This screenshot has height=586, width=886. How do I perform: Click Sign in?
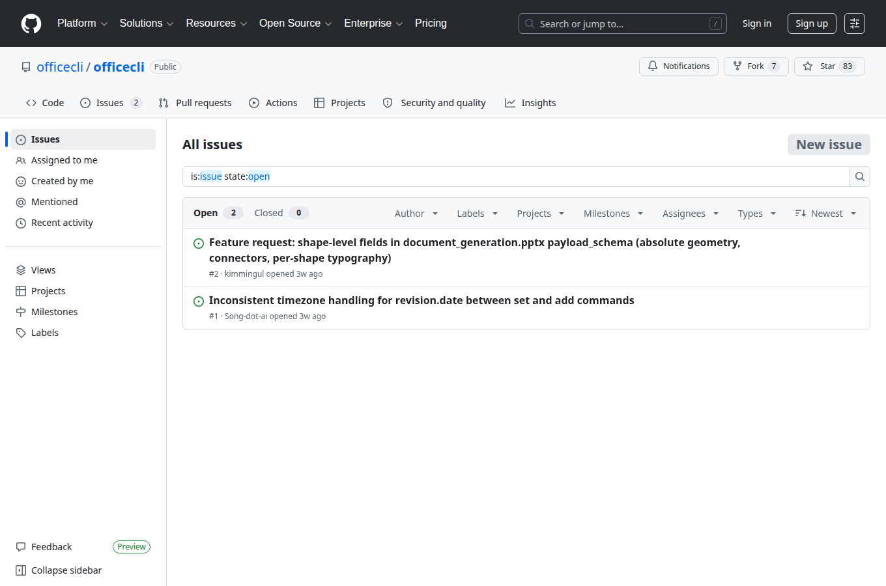point(757,23)
